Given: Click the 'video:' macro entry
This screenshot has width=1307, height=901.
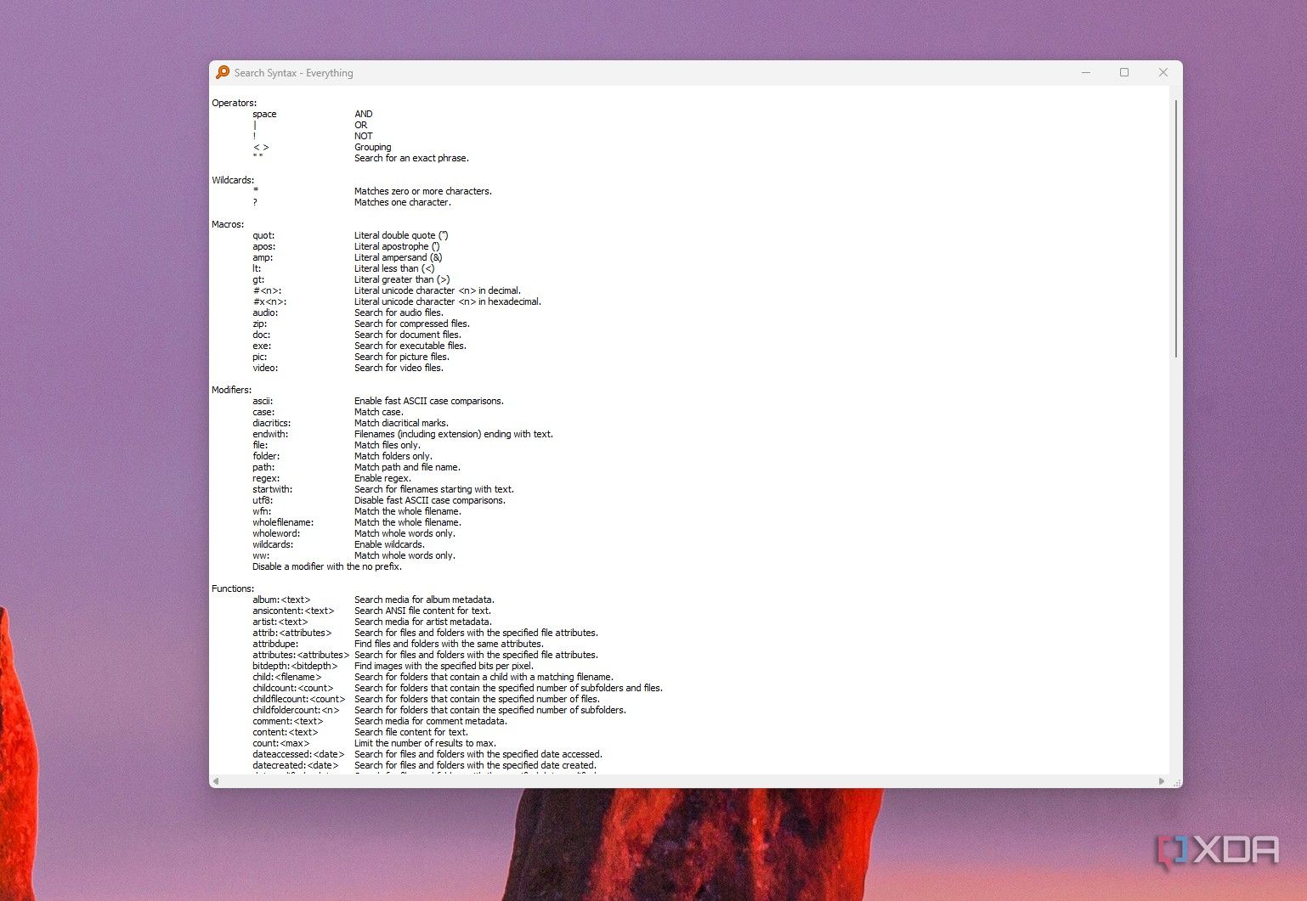Looking at the screenshot, I should coord(265,368).
